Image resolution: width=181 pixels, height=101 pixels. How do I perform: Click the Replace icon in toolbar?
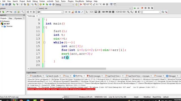pyautogui.click(x=36, y=4)
